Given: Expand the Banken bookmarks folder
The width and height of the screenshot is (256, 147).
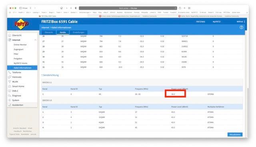Looking at the screenshot, I should 74,12.
